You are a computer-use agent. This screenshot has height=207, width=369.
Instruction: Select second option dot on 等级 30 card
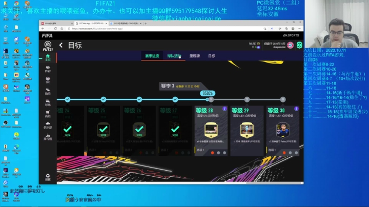(x=291, y=153)
